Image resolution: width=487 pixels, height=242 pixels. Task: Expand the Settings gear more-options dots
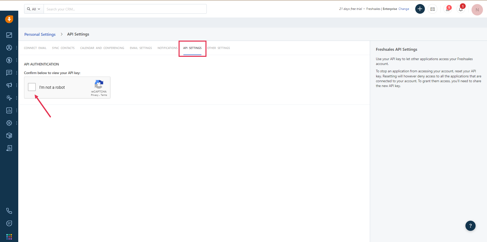click(x=16, y=123)
